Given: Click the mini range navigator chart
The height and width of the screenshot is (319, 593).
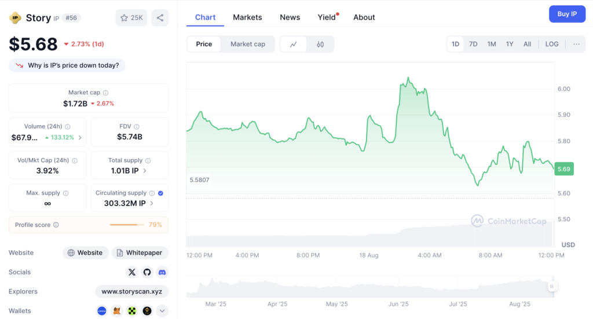Looking at the screenshot, I should 370,287.
